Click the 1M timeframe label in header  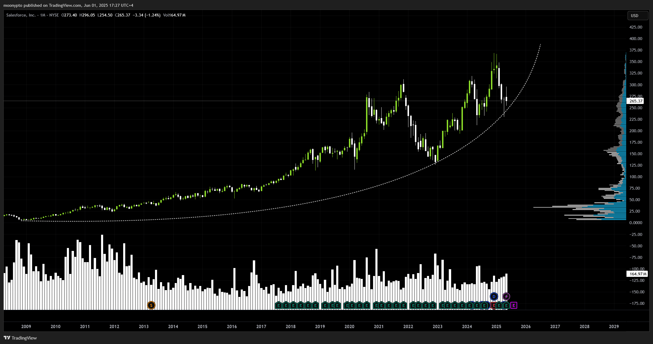pyautogui.click(x=43, y=15)
